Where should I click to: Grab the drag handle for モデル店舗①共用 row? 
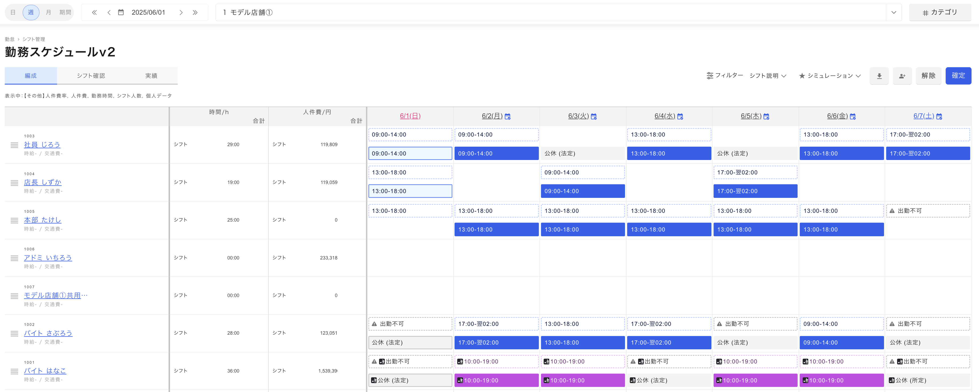click(14, 295)
